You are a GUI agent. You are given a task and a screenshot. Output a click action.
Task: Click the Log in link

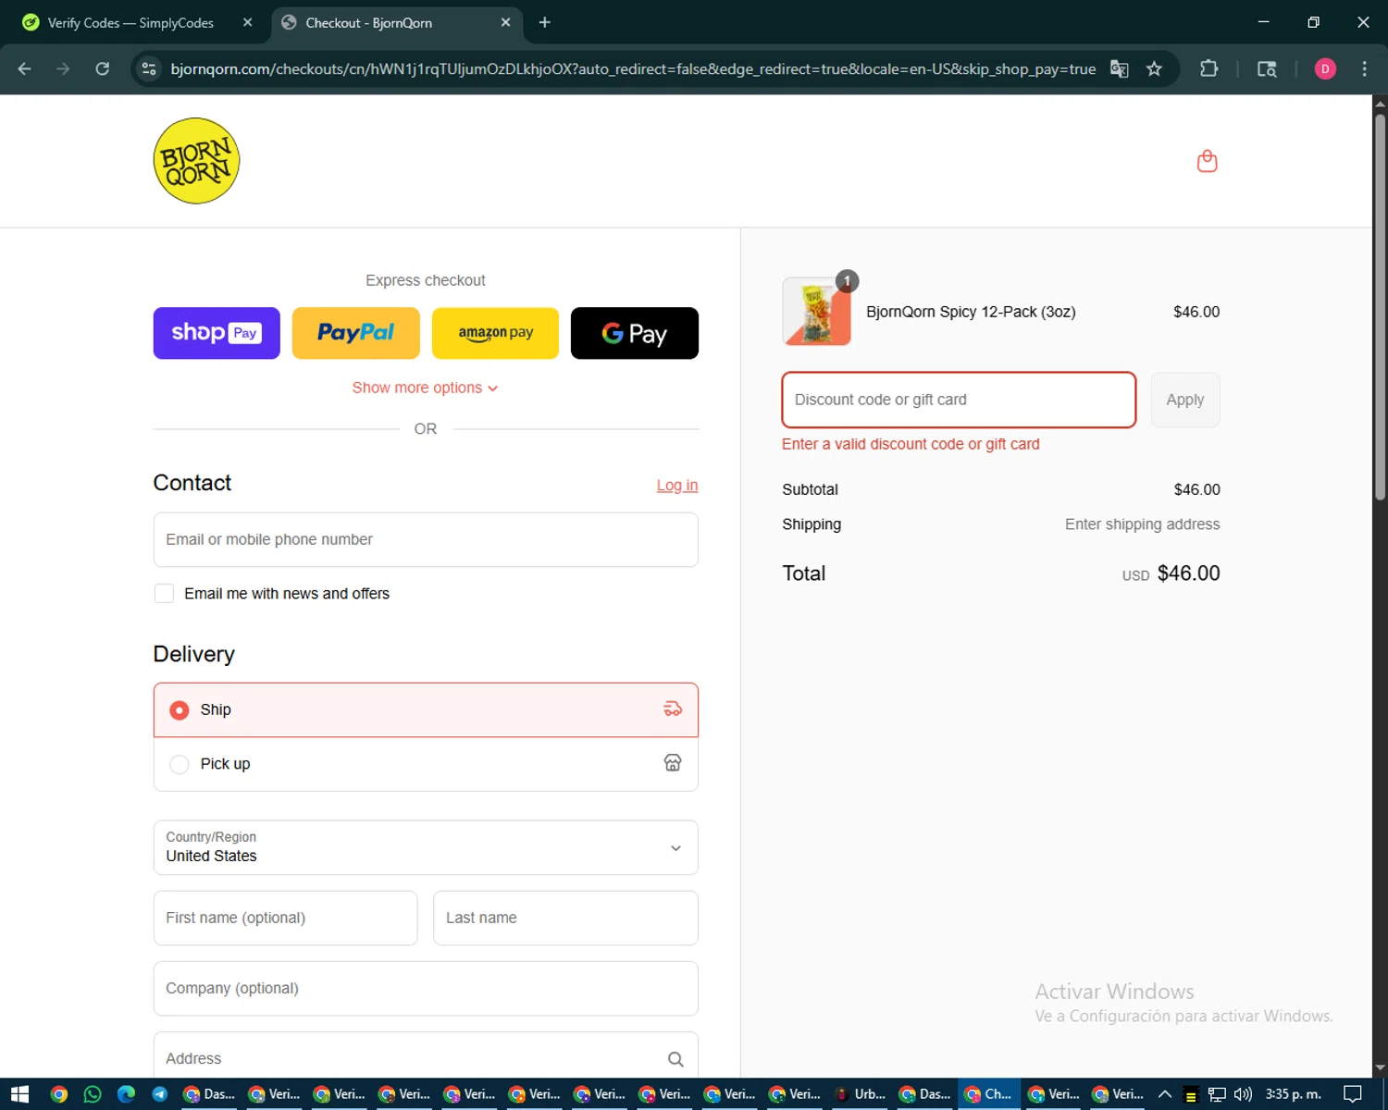click(x=677, y=486)
